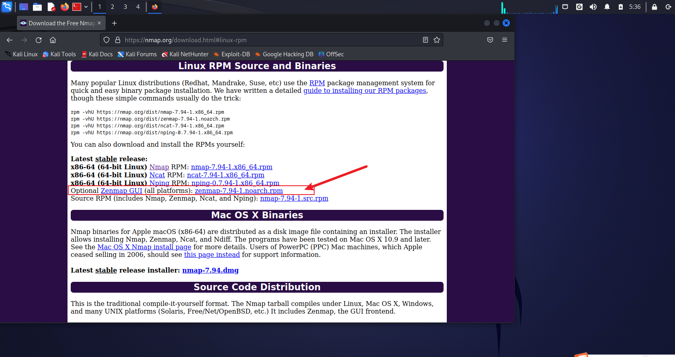Image resolution: width=675 pixels, height=357 pixels.
Task: Download nmap-7.94-1.x86_64.rpm
Action: coord(232,167)
